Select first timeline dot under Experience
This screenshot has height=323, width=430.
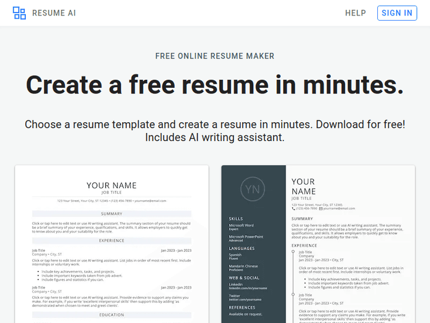[x=293, y=252]
